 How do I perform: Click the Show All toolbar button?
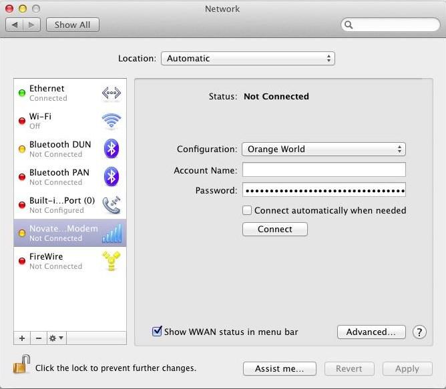coord(72,25)
